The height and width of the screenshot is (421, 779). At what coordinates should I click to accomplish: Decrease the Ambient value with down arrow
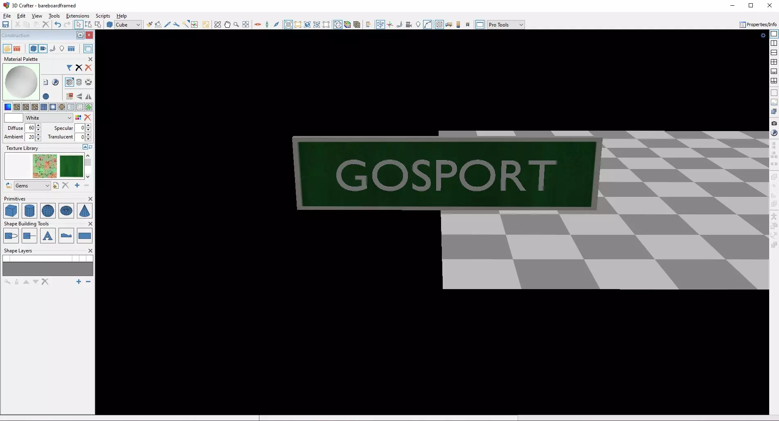(x=38, y=139)
